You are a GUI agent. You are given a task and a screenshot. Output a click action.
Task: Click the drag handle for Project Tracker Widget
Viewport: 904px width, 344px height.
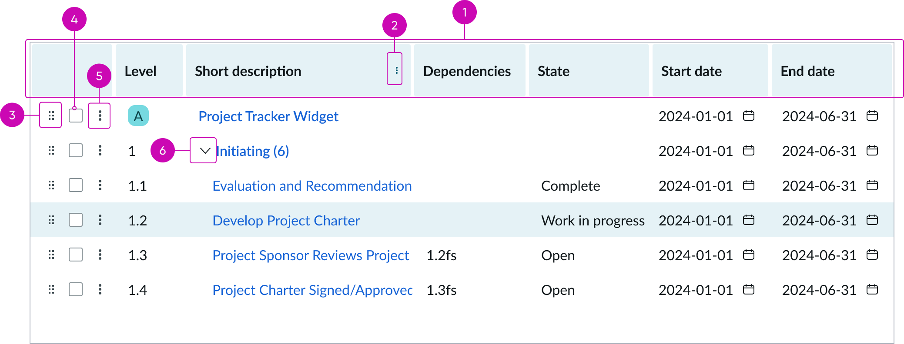coord(51,116)
